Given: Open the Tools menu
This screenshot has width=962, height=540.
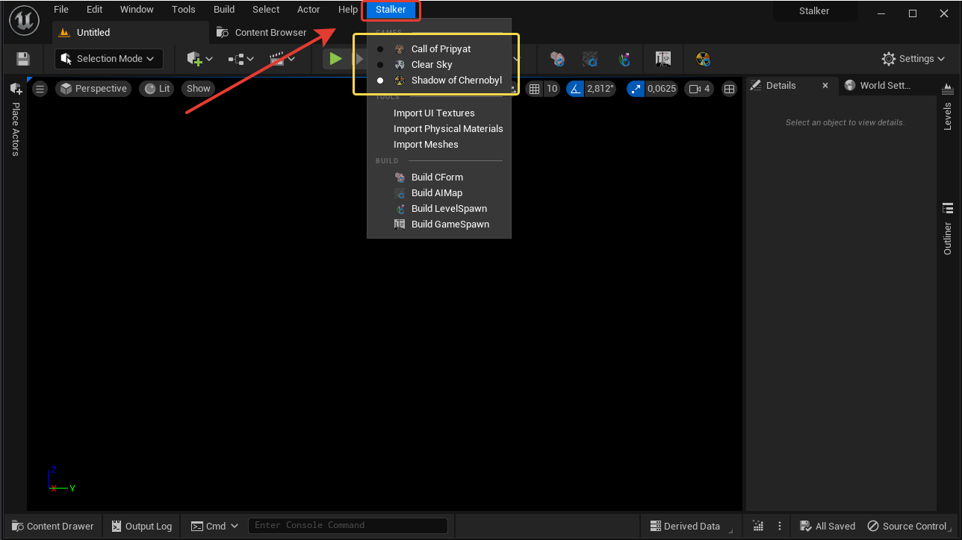Looking at the screenshot, I should click(x=184, y=10).
